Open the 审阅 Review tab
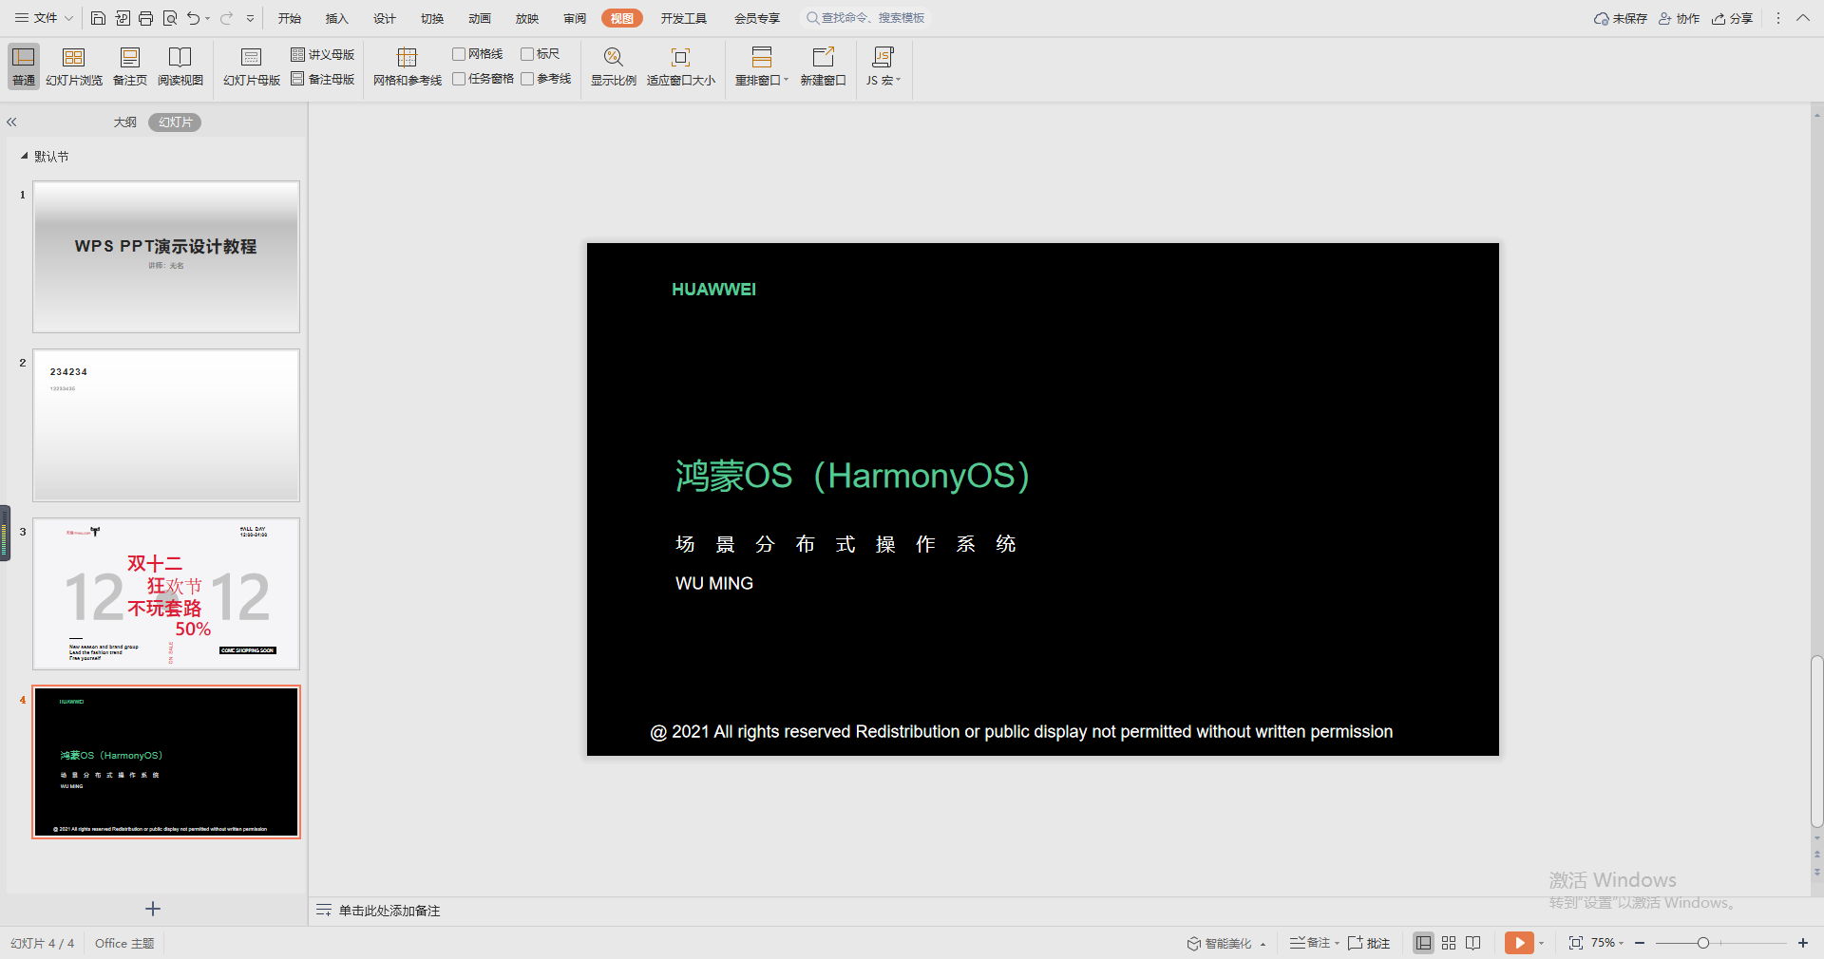 click(575, 19)
